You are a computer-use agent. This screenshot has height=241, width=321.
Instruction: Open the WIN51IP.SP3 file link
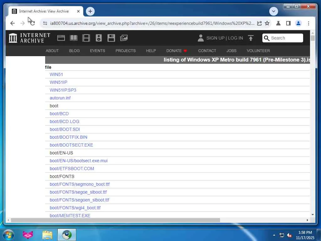63,90
